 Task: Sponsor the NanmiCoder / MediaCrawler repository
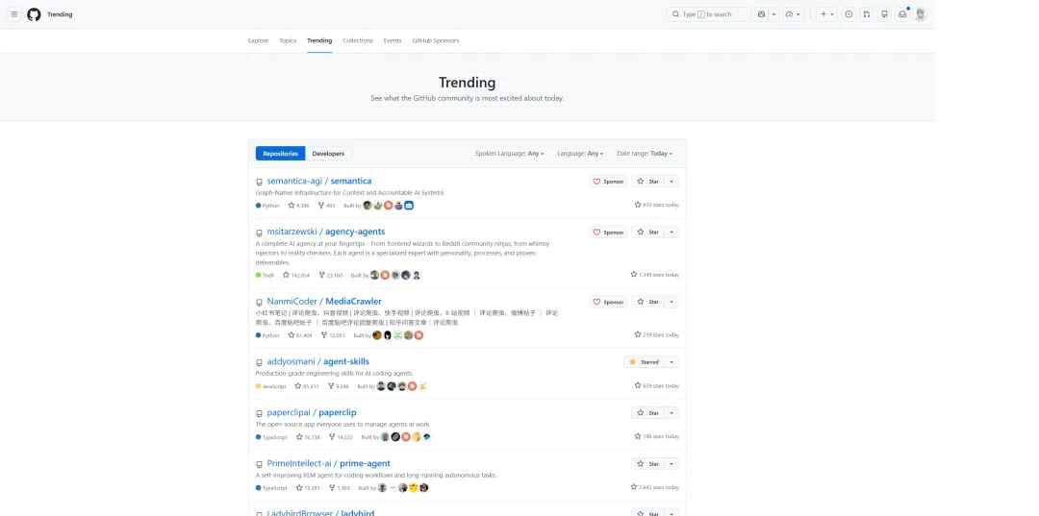609,302
